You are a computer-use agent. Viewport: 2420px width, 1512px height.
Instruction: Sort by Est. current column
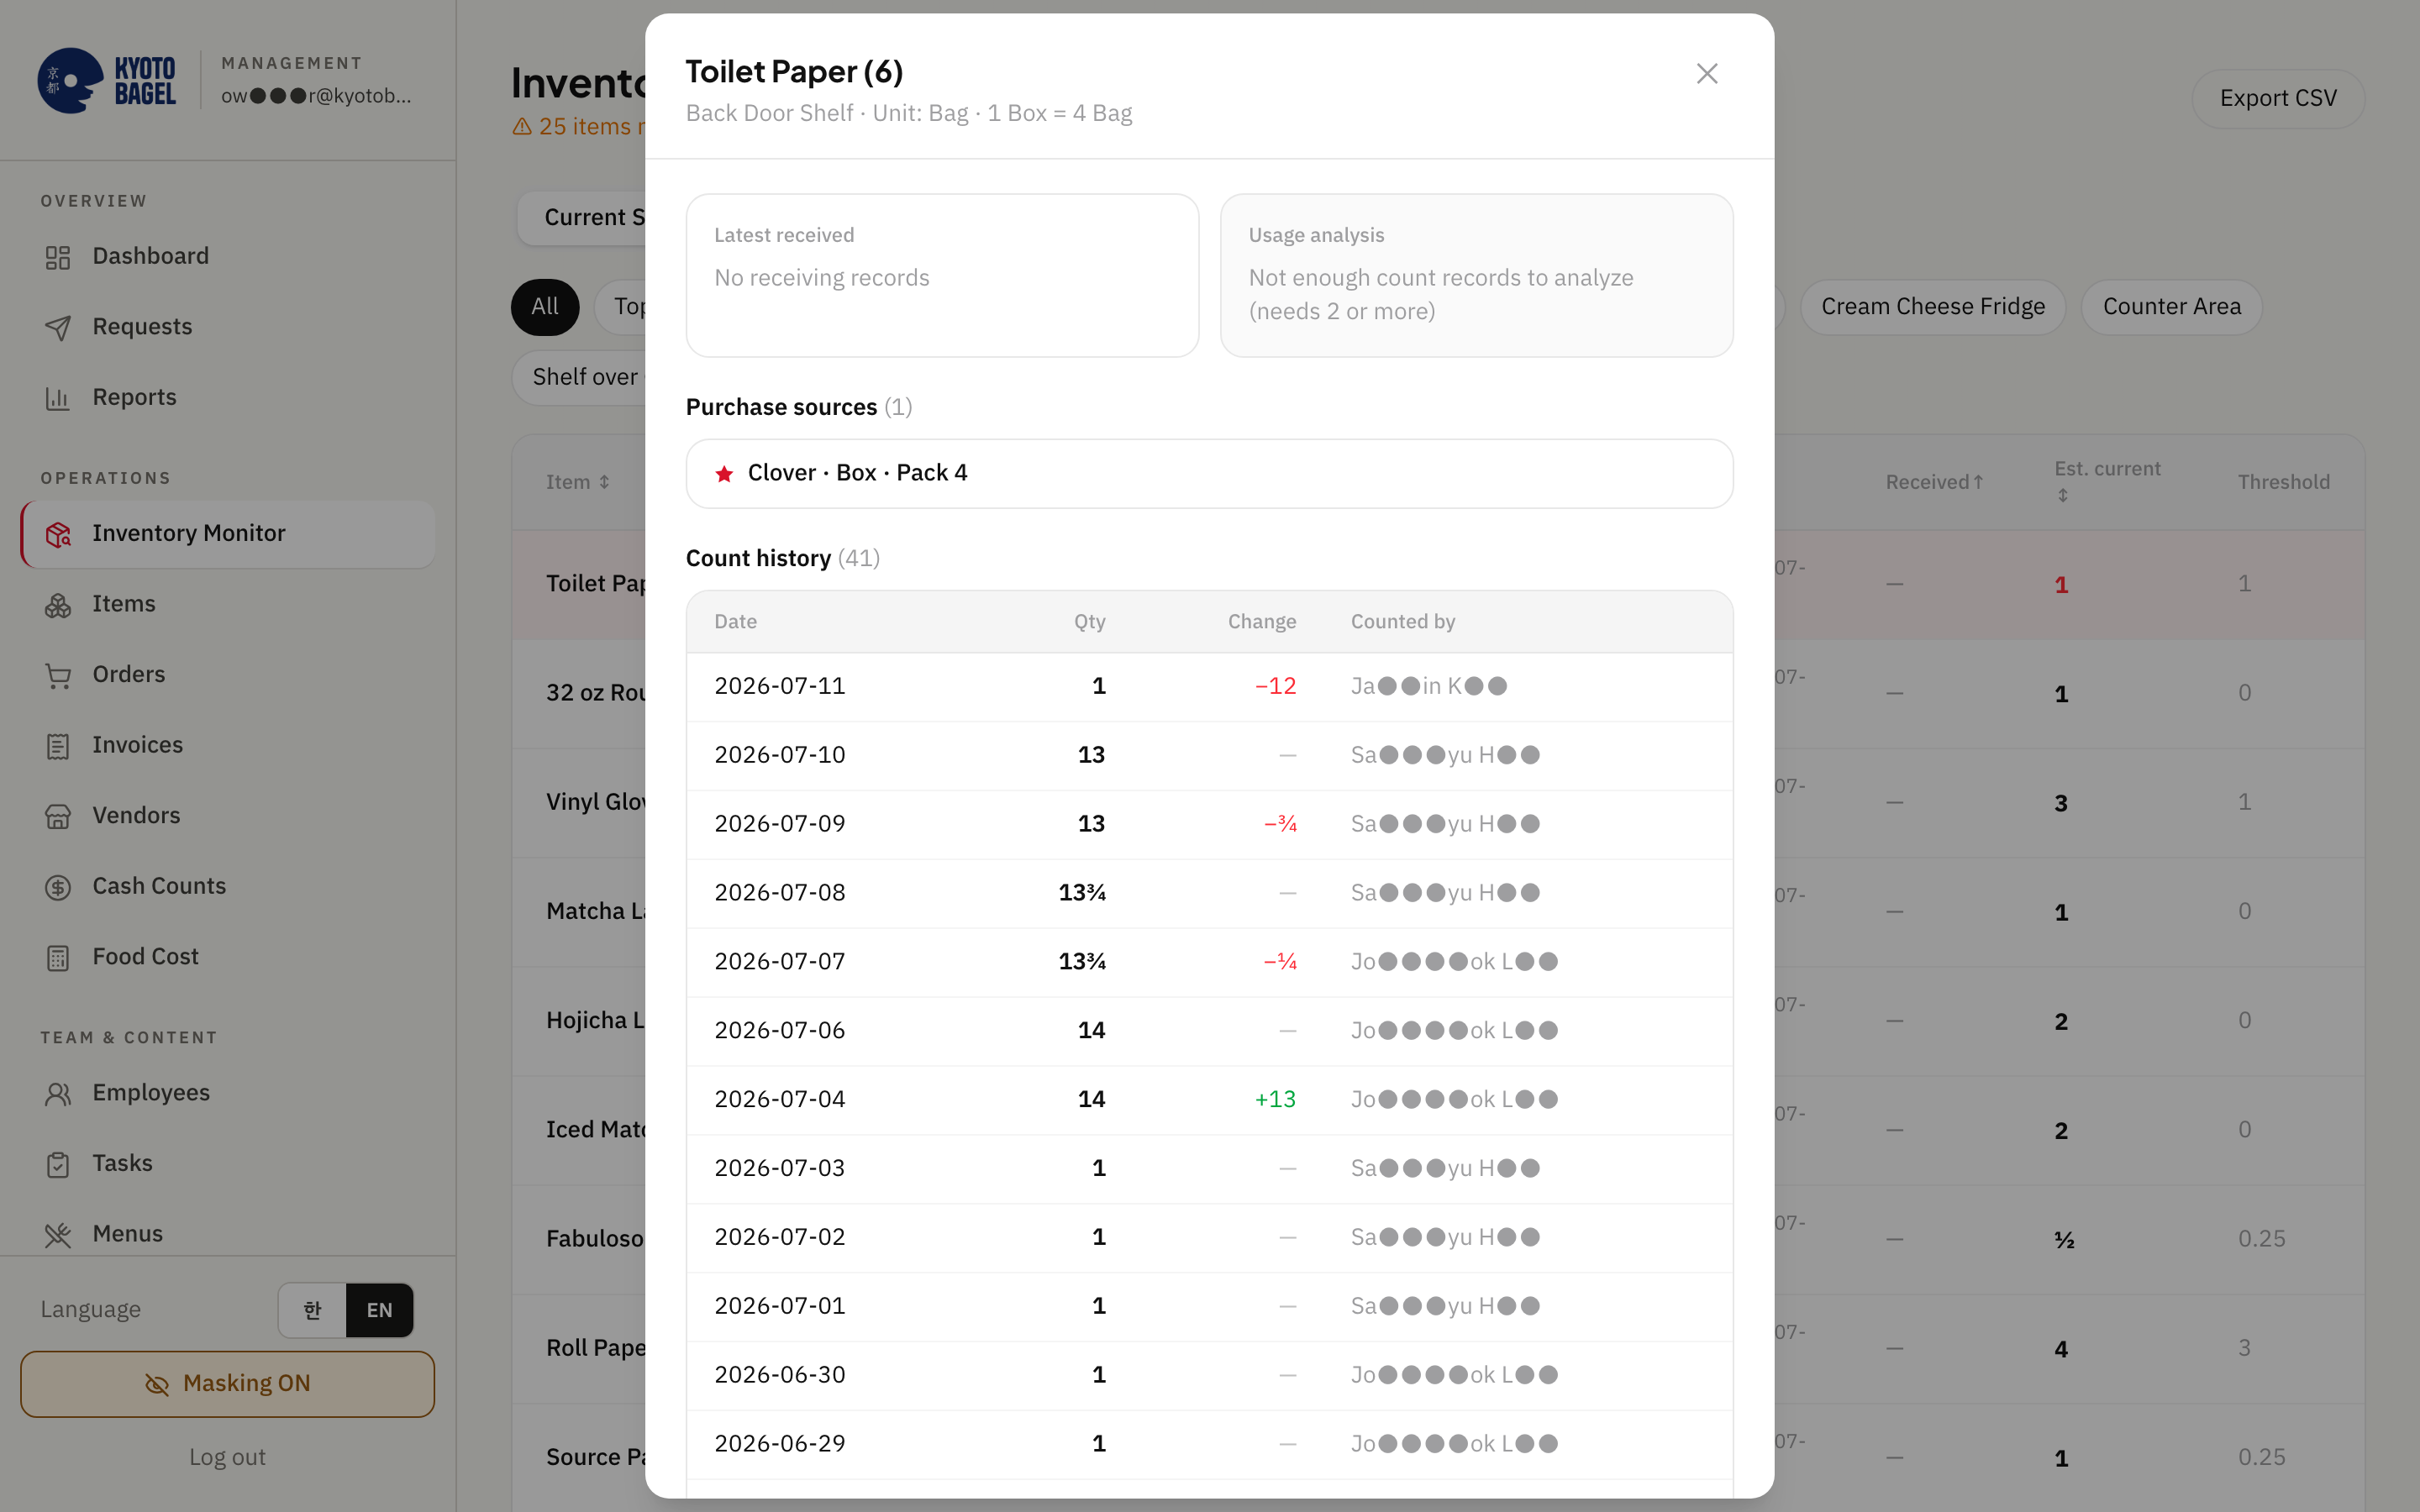click(x=2107, y=481)
